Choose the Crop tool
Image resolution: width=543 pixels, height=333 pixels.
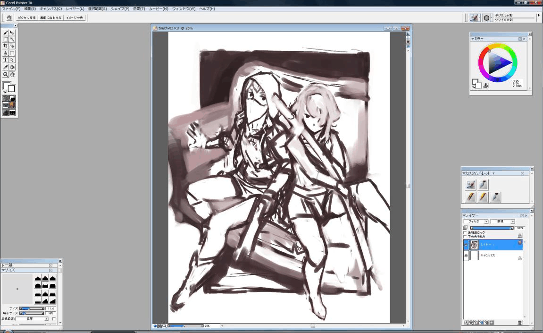(x=6, y=46)
